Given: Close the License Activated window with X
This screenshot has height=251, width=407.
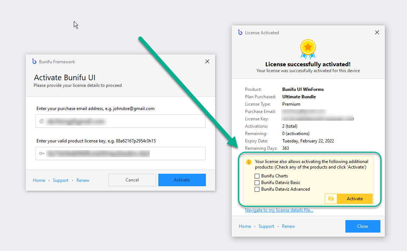Looking at the screenshot, I should tap(377, 32).
